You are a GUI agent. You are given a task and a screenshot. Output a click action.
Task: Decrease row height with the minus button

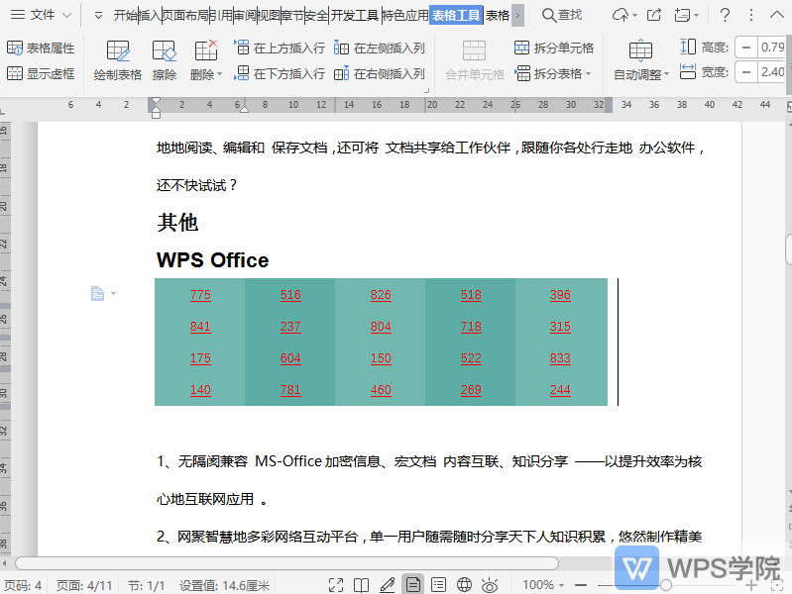[x=746, y=48]
